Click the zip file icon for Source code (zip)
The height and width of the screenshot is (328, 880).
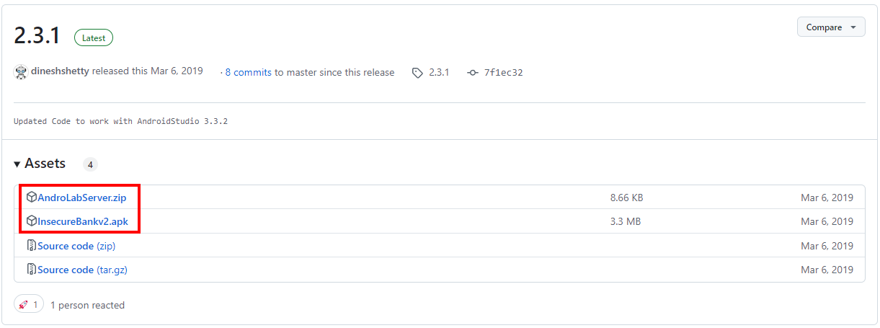point(32,246)
